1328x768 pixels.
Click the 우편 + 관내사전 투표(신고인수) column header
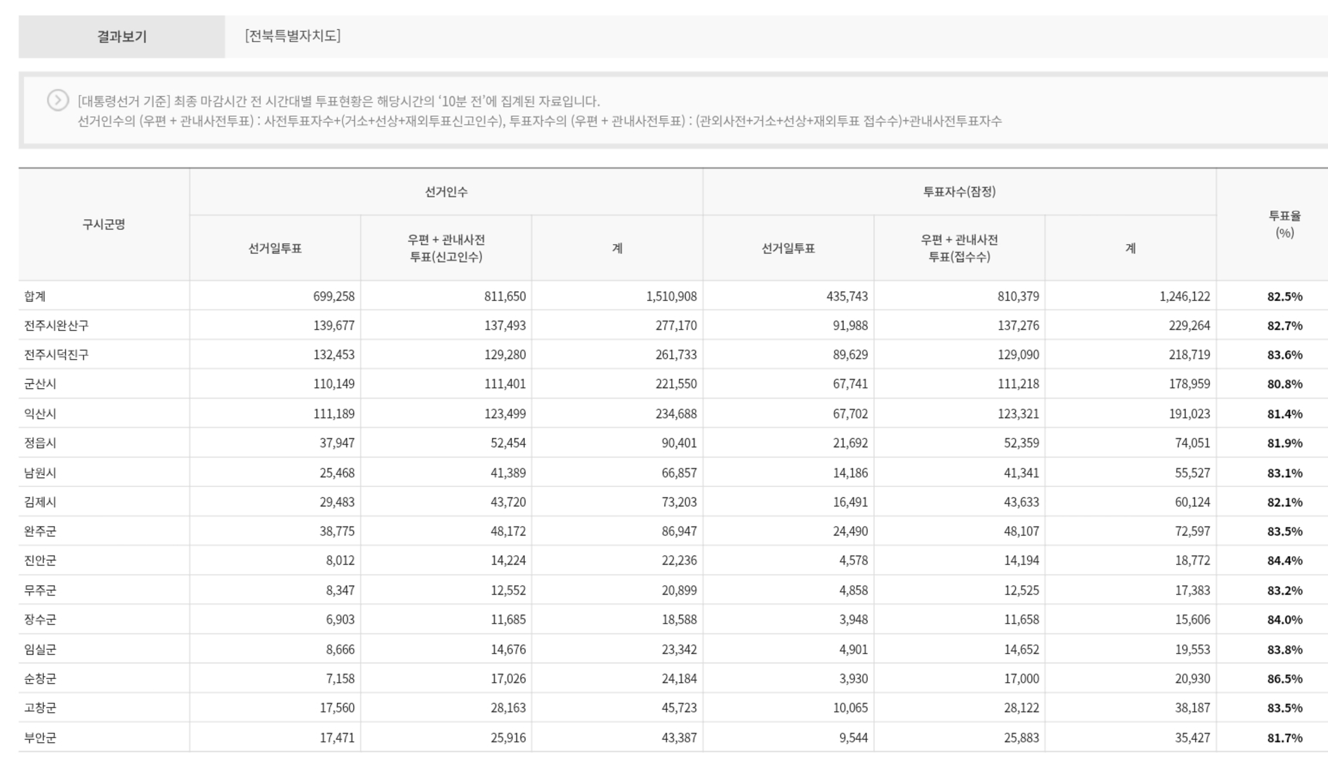tap(446, 248)
